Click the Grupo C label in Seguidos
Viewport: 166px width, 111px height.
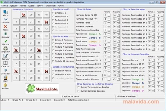click(138, 87)
